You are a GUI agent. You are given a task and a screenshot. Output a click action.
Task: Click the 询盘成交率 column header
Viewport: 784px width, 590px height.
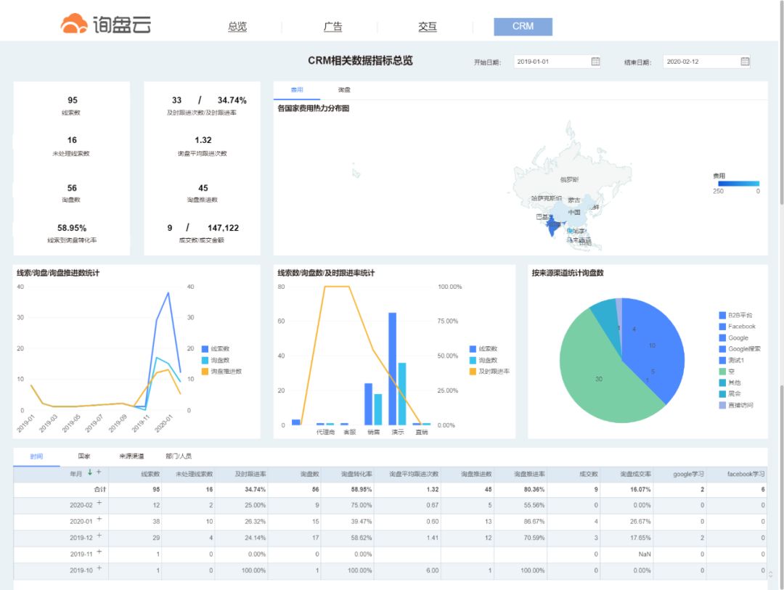pos(635,474)
